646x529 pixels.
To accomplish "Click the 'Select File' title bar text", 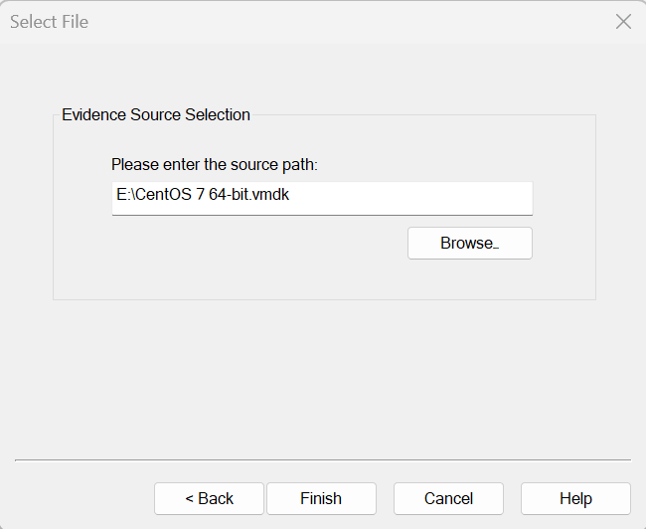I will pos(49,22).
